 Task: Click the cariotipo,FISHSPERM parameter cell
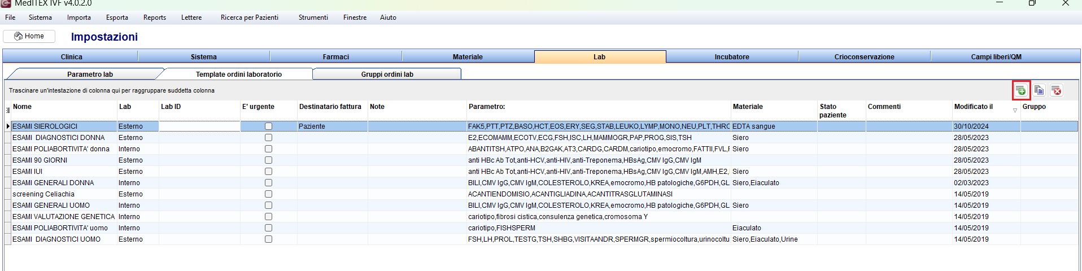click(599, 228)
